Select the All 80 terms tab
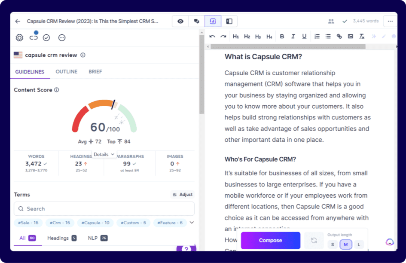 pos(27,238)
